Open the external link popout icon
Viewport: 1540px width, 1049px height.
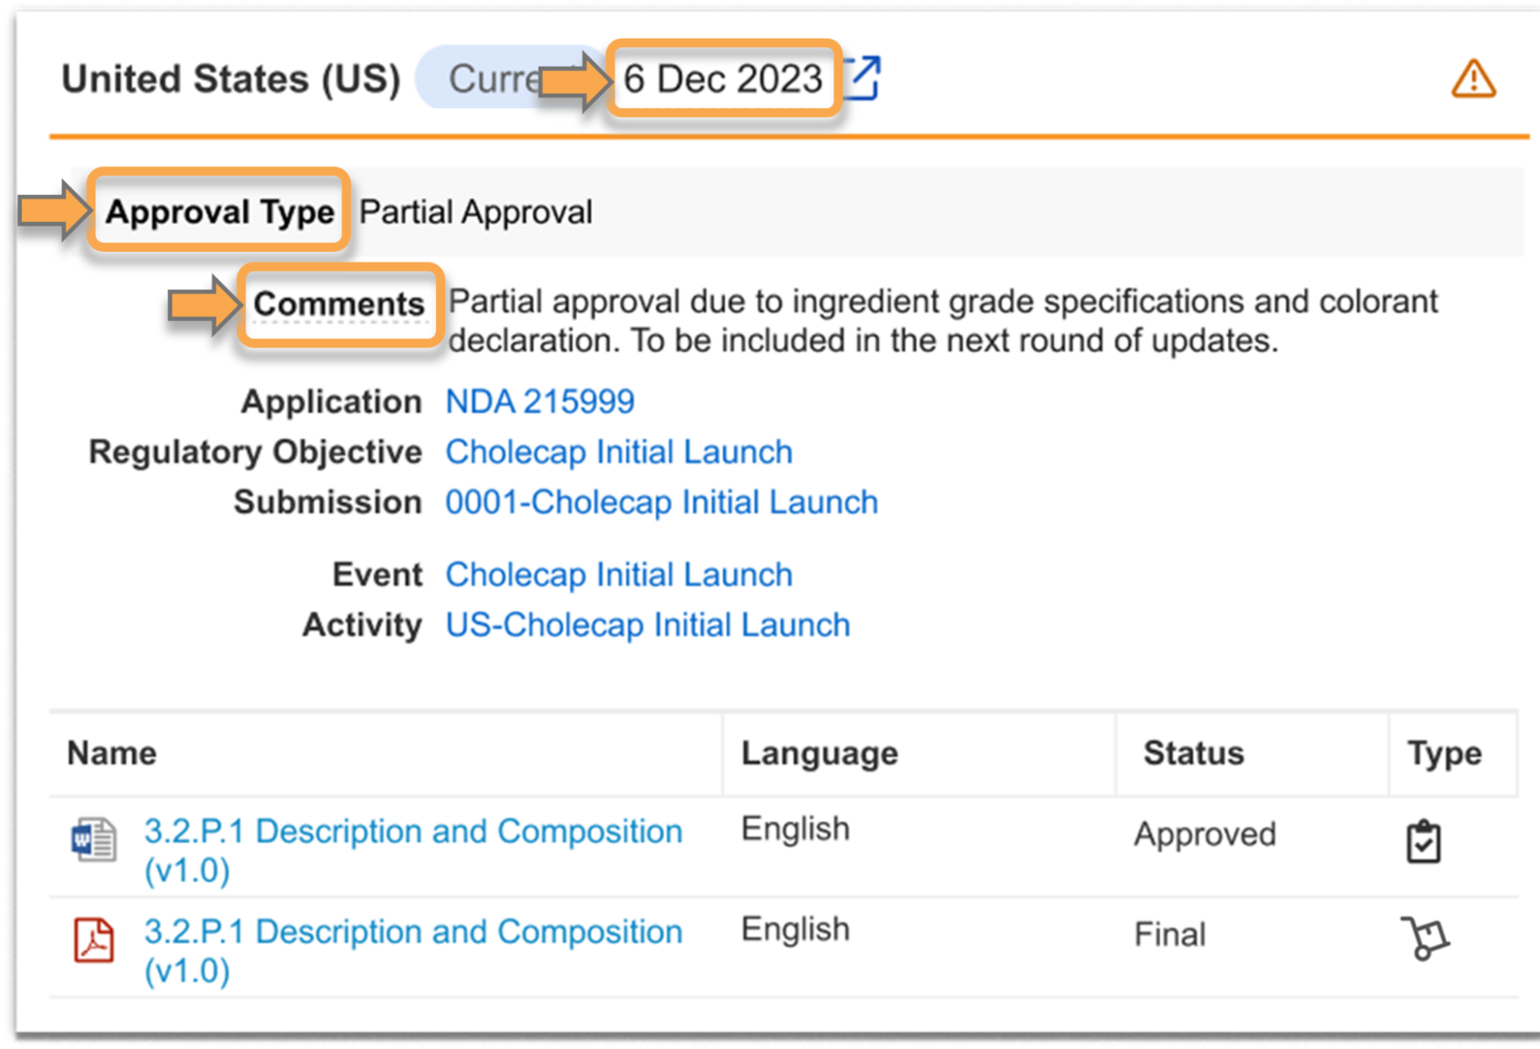point(864,78)
